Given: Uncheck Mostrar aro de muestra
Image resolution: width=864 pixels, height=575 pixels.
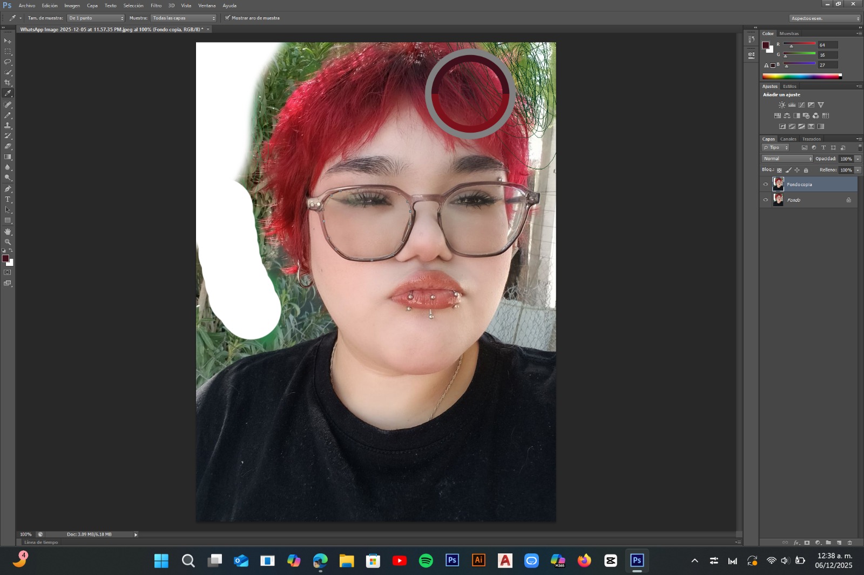Looking at the screenshot, I should (227, 18).
